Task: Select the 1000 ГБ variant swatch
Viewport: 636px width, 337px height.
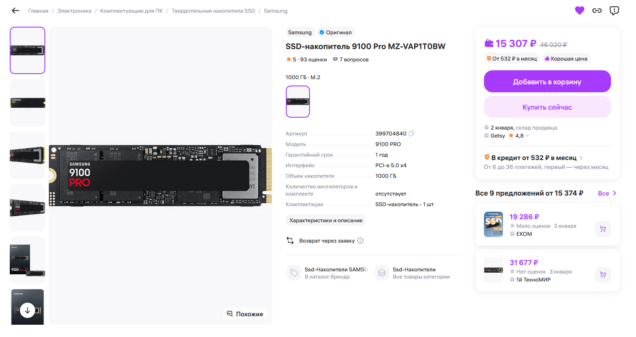Action: click(298, 102)
